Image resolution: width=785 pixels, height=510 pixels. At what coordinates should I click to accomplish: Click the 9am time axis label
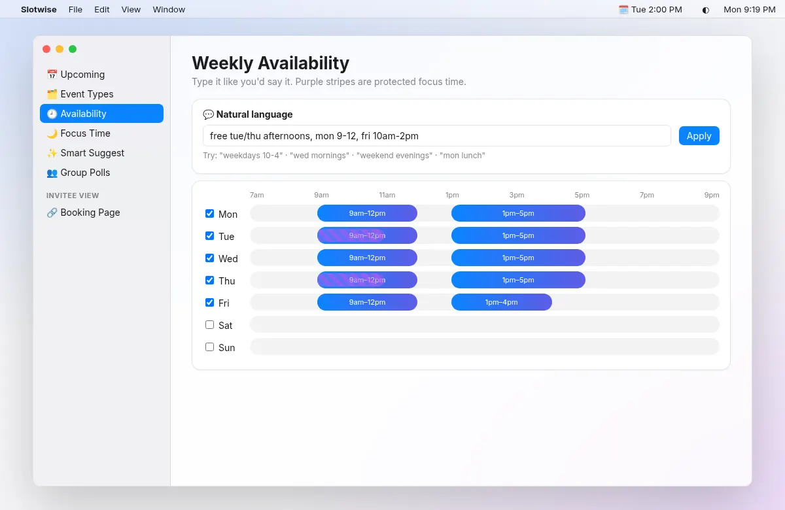click(x=321, y=195)
